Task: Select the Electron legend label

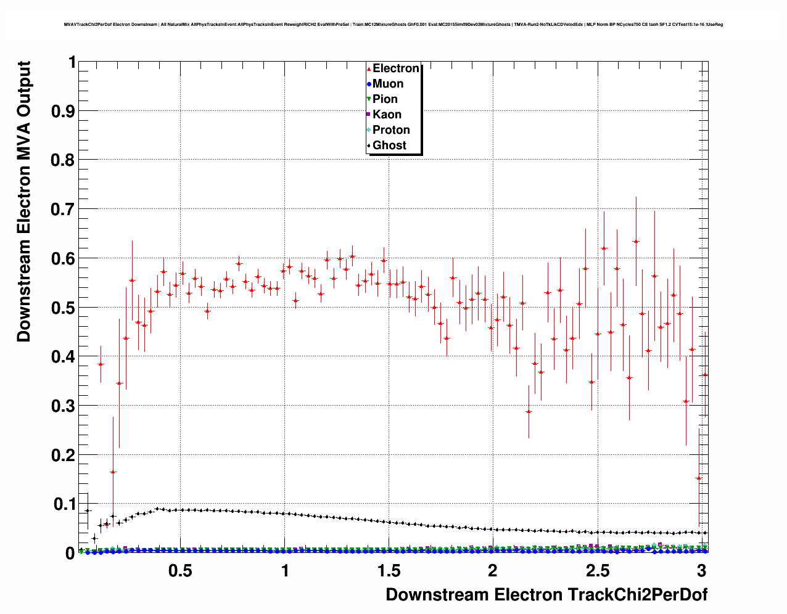Action: [396, 68]
